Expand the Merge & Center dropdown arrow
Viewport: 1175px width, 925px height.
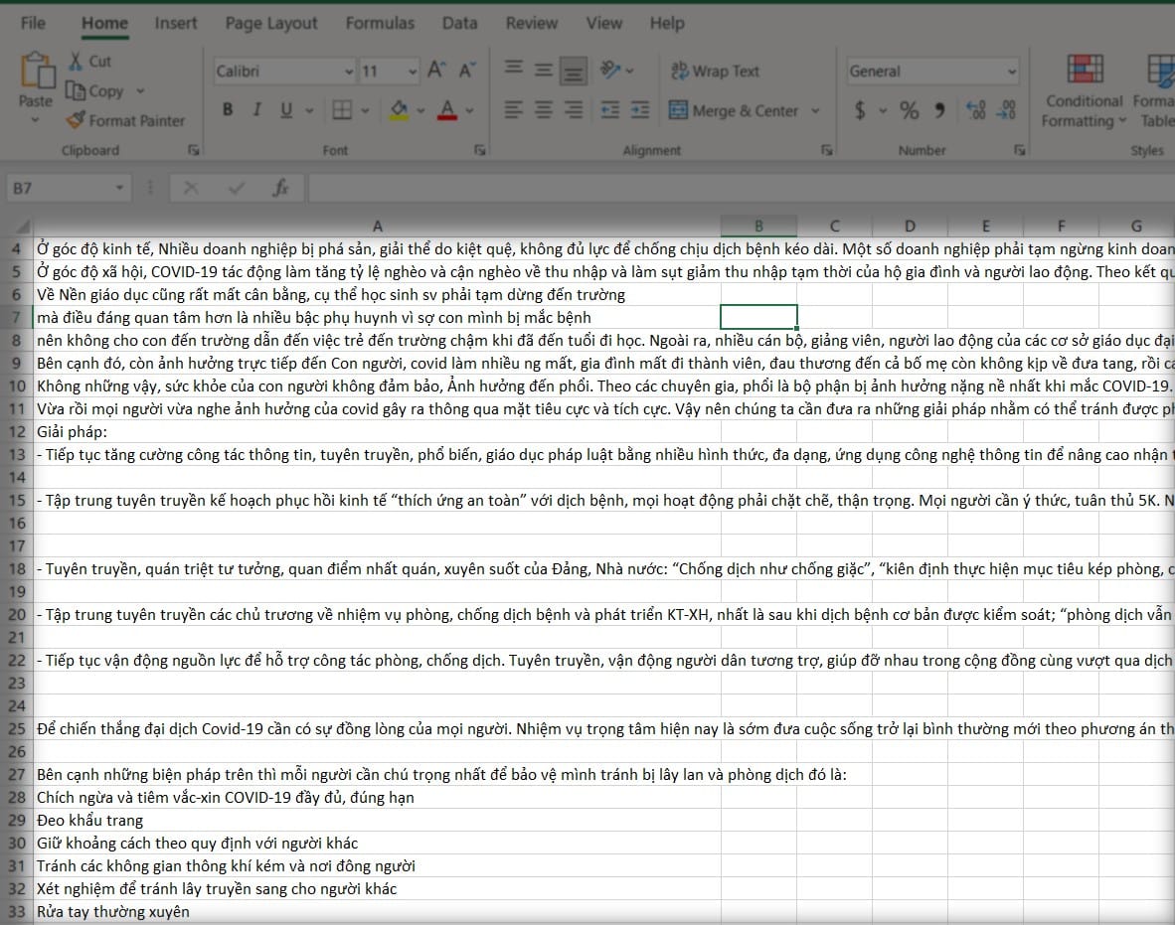[x=816, y=111]
